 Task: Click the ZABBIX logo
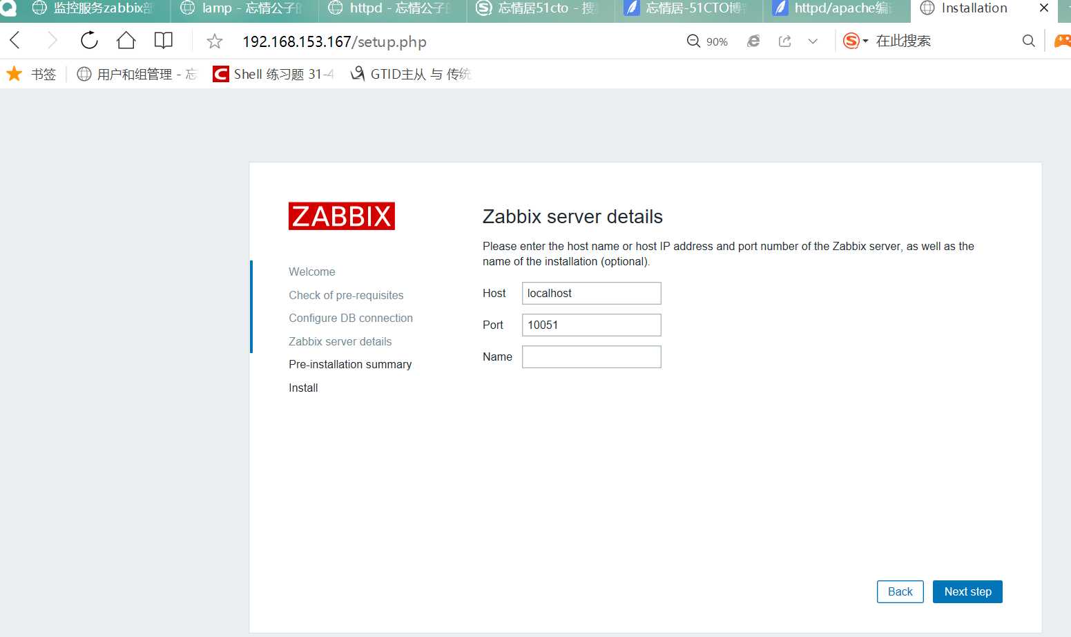(x=342, y=216)
